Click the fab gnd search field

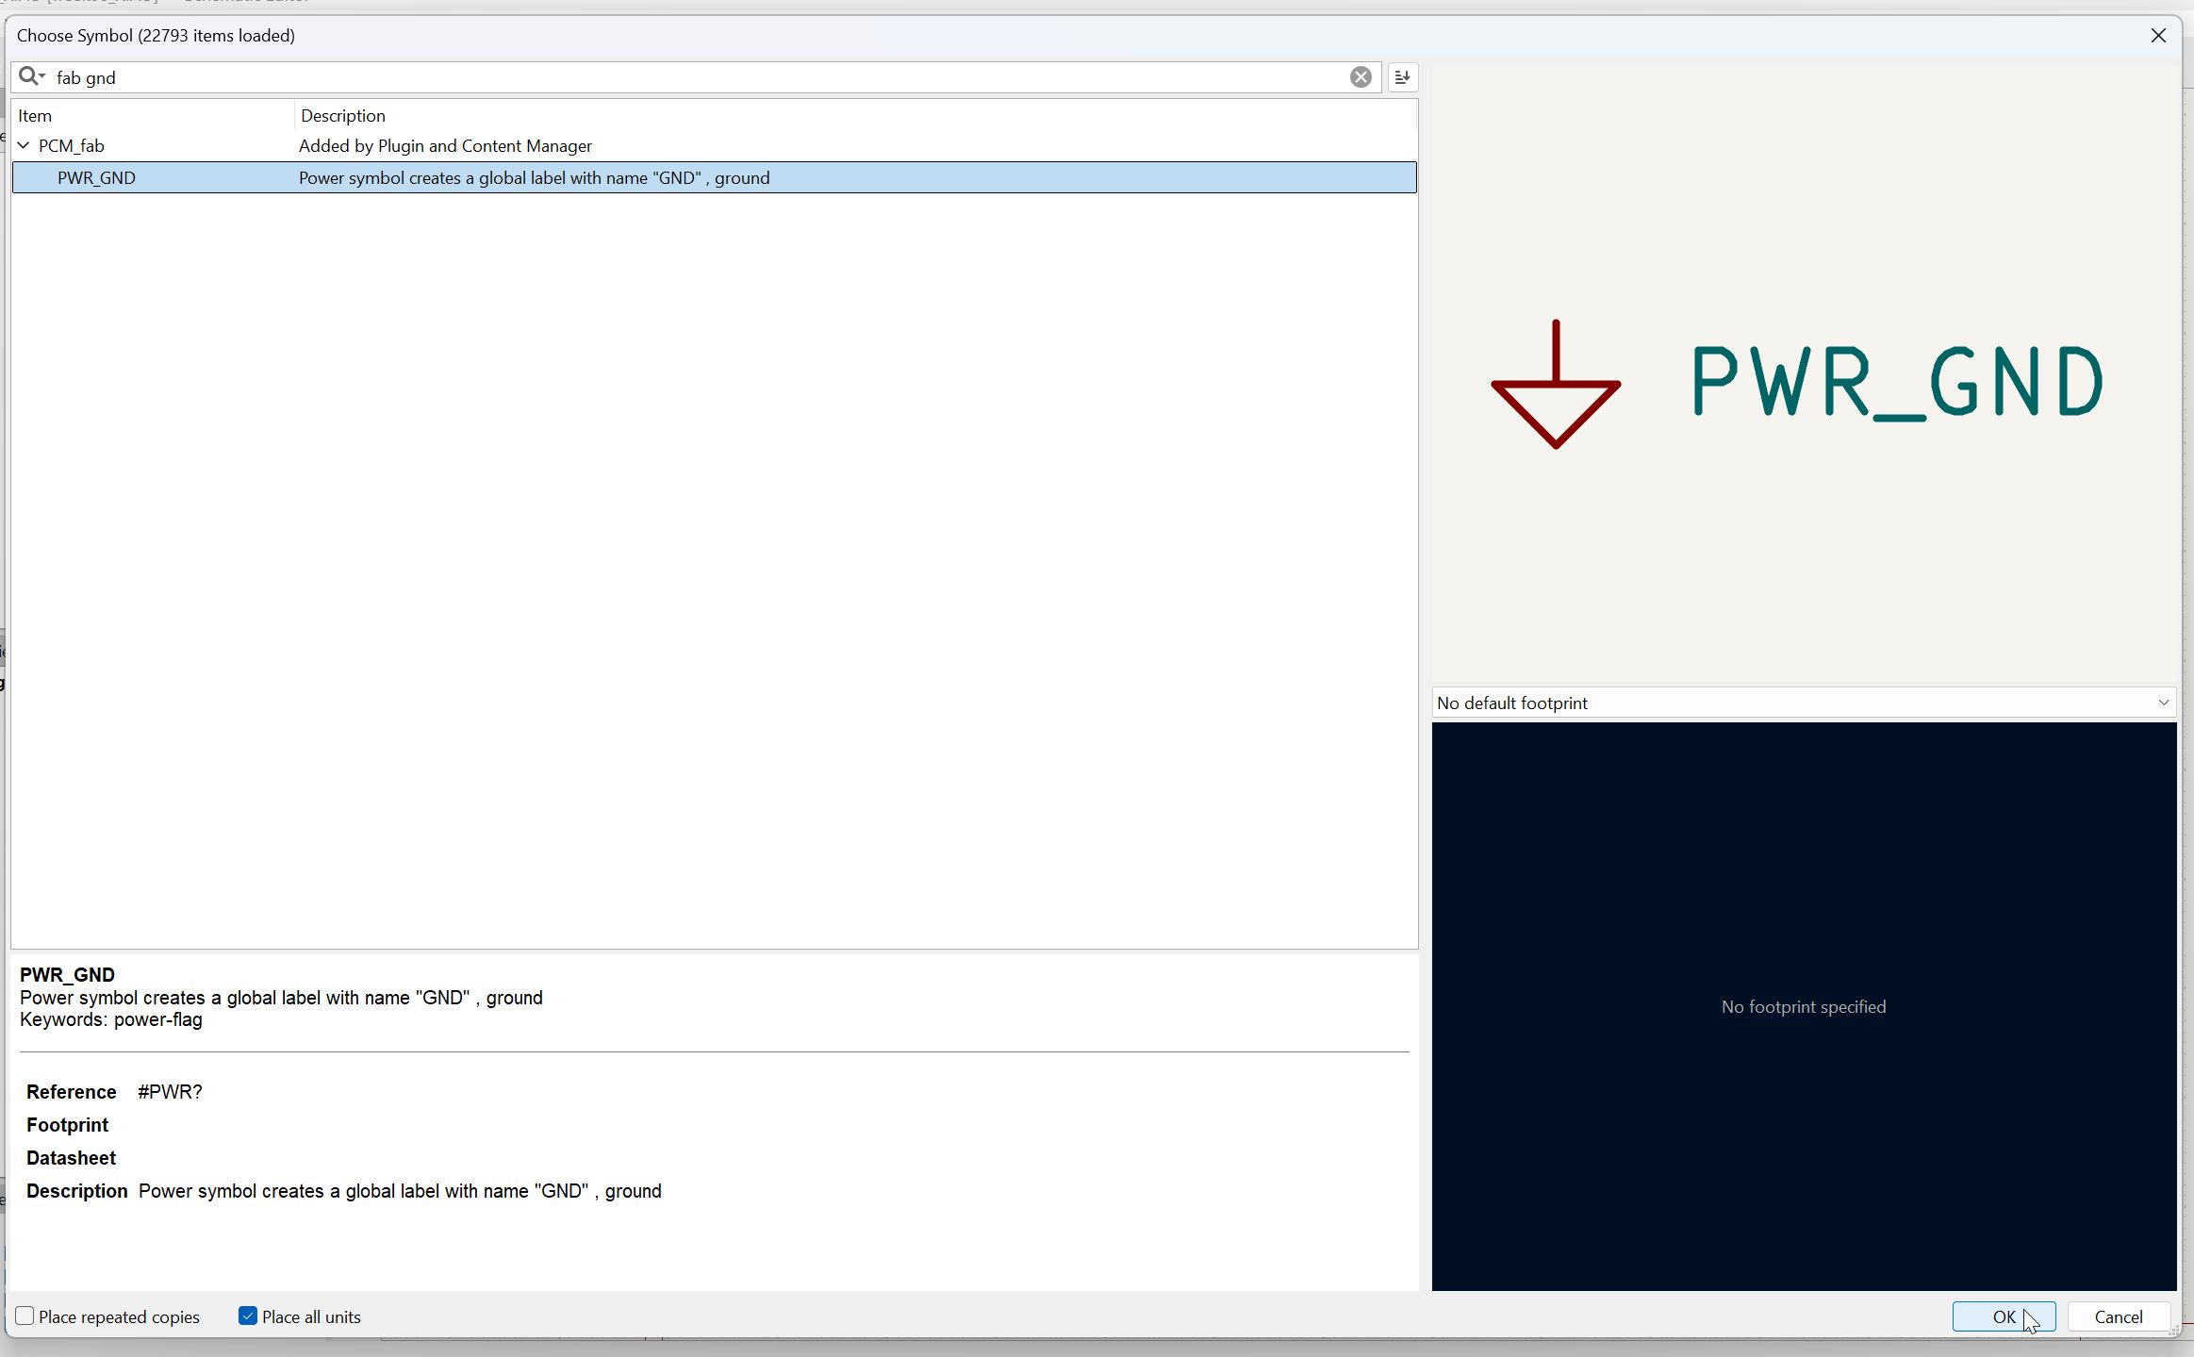click(x=660, y=77)
